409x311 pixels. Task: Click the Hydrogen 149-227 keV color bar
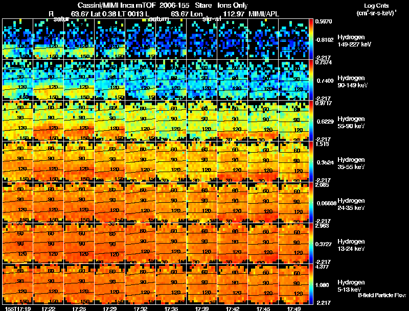point(311,39)
